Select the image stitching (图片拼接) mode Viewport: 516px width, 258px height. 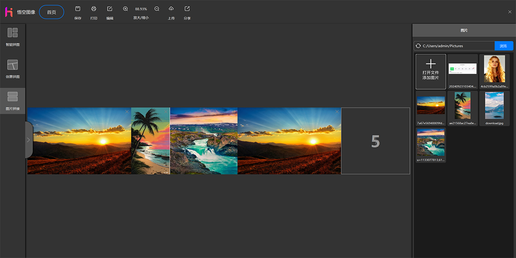click(x=12, y=101)
